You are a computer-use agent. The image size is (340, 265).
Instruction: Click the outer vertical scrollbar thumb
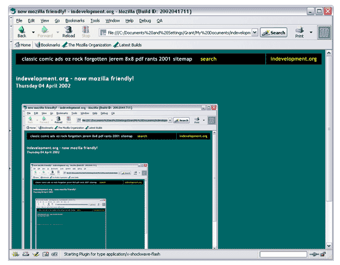tap(329, 128)
